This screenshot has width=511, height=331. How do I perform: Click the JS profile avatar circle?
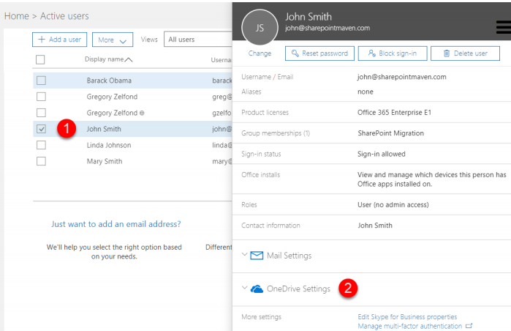click(x=260, y=27)
